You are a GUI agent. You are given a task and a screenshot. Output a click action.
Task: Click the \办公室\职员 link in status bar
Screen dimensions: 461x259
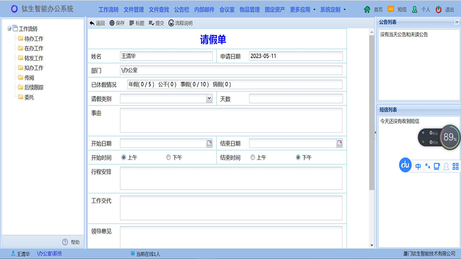tap(49, 254)
